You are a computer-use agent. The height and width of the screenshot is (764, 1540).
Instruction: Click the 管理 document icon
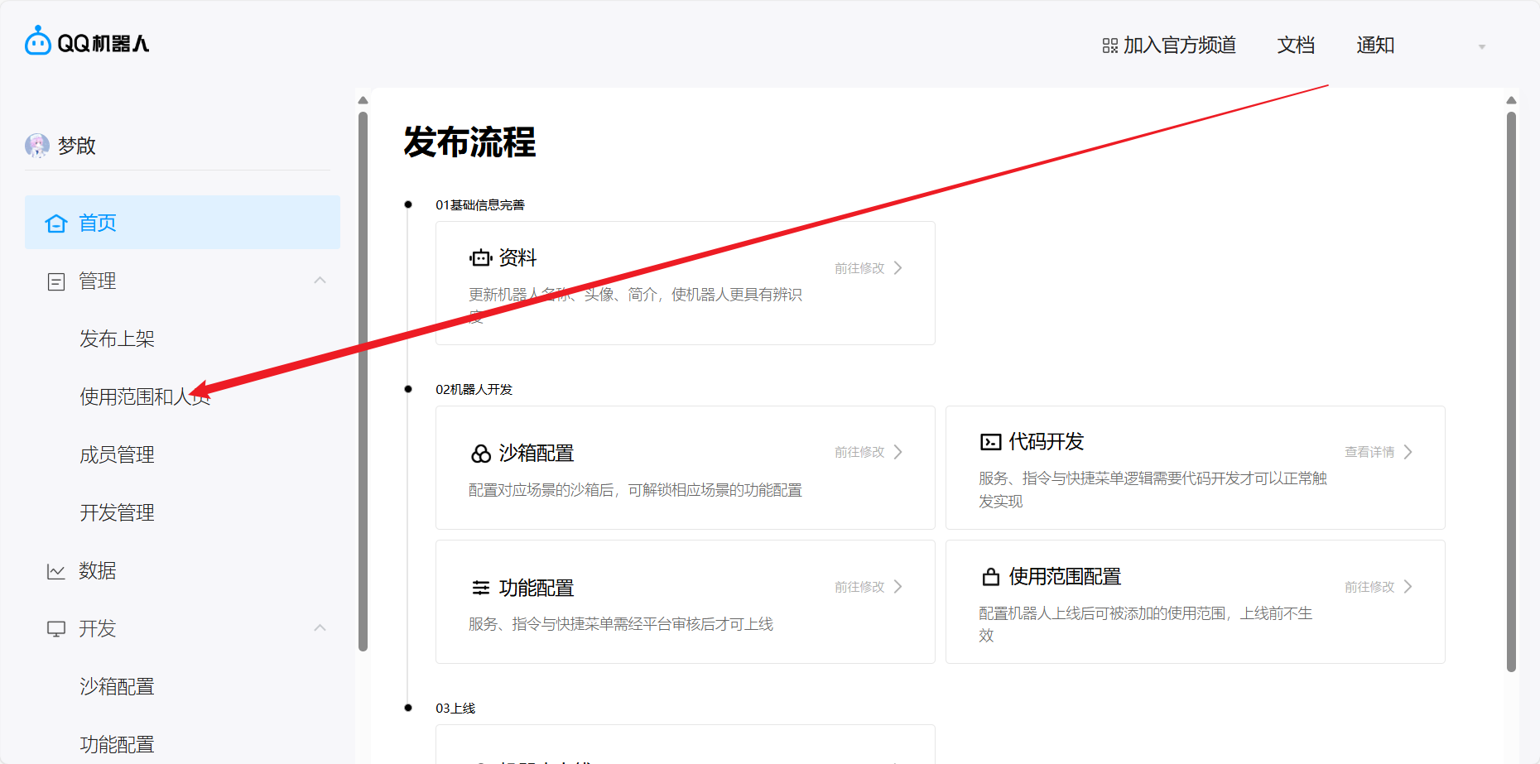(x=56, y=281)
